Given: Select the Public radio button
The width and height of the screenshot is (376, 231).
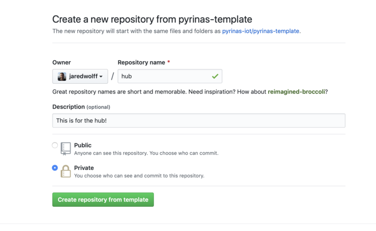Looking at the screenshot, I should coord(55,146).
